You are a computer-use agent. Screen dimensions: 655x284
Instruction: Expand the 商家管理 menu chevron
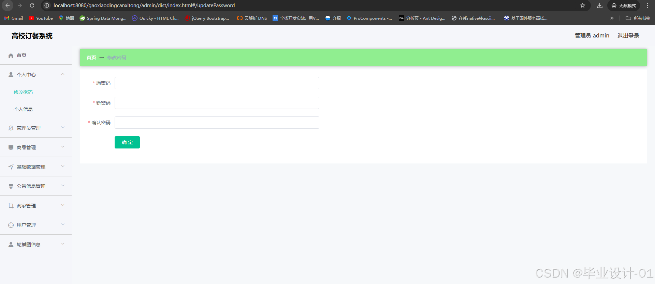[63, 205]
